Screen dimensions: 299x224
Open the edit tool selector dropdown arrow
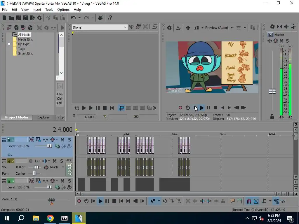[x=159, y=201]
